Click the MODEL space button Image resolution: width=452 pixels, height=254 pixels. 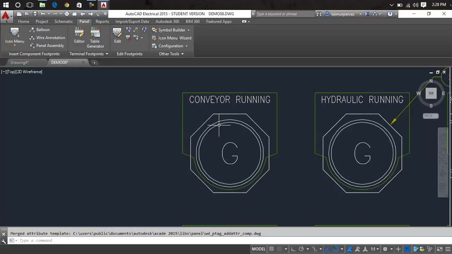point(259,249)
